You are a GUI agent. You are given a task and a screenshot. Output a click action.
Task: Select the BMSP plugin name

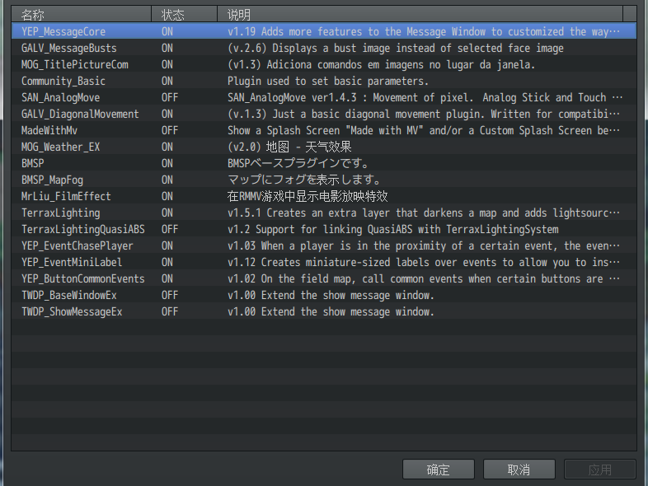pos(33,164)
